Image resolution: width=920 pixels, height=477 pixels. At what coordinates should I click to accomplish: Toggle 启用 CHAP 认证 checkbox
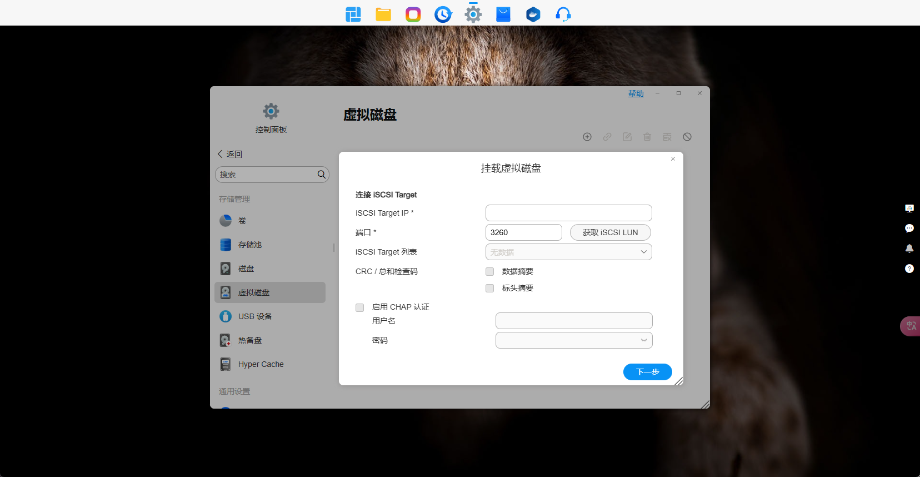[x=359, y=307]
